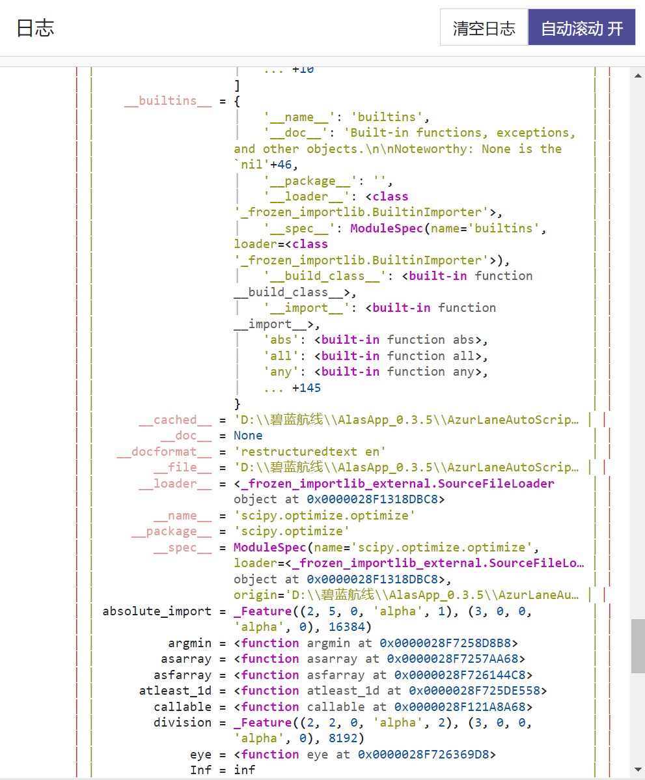645x780 pixels.
Task: Click the asarray function address 0x0000028F7257AA68
Action: pos(452,659)
